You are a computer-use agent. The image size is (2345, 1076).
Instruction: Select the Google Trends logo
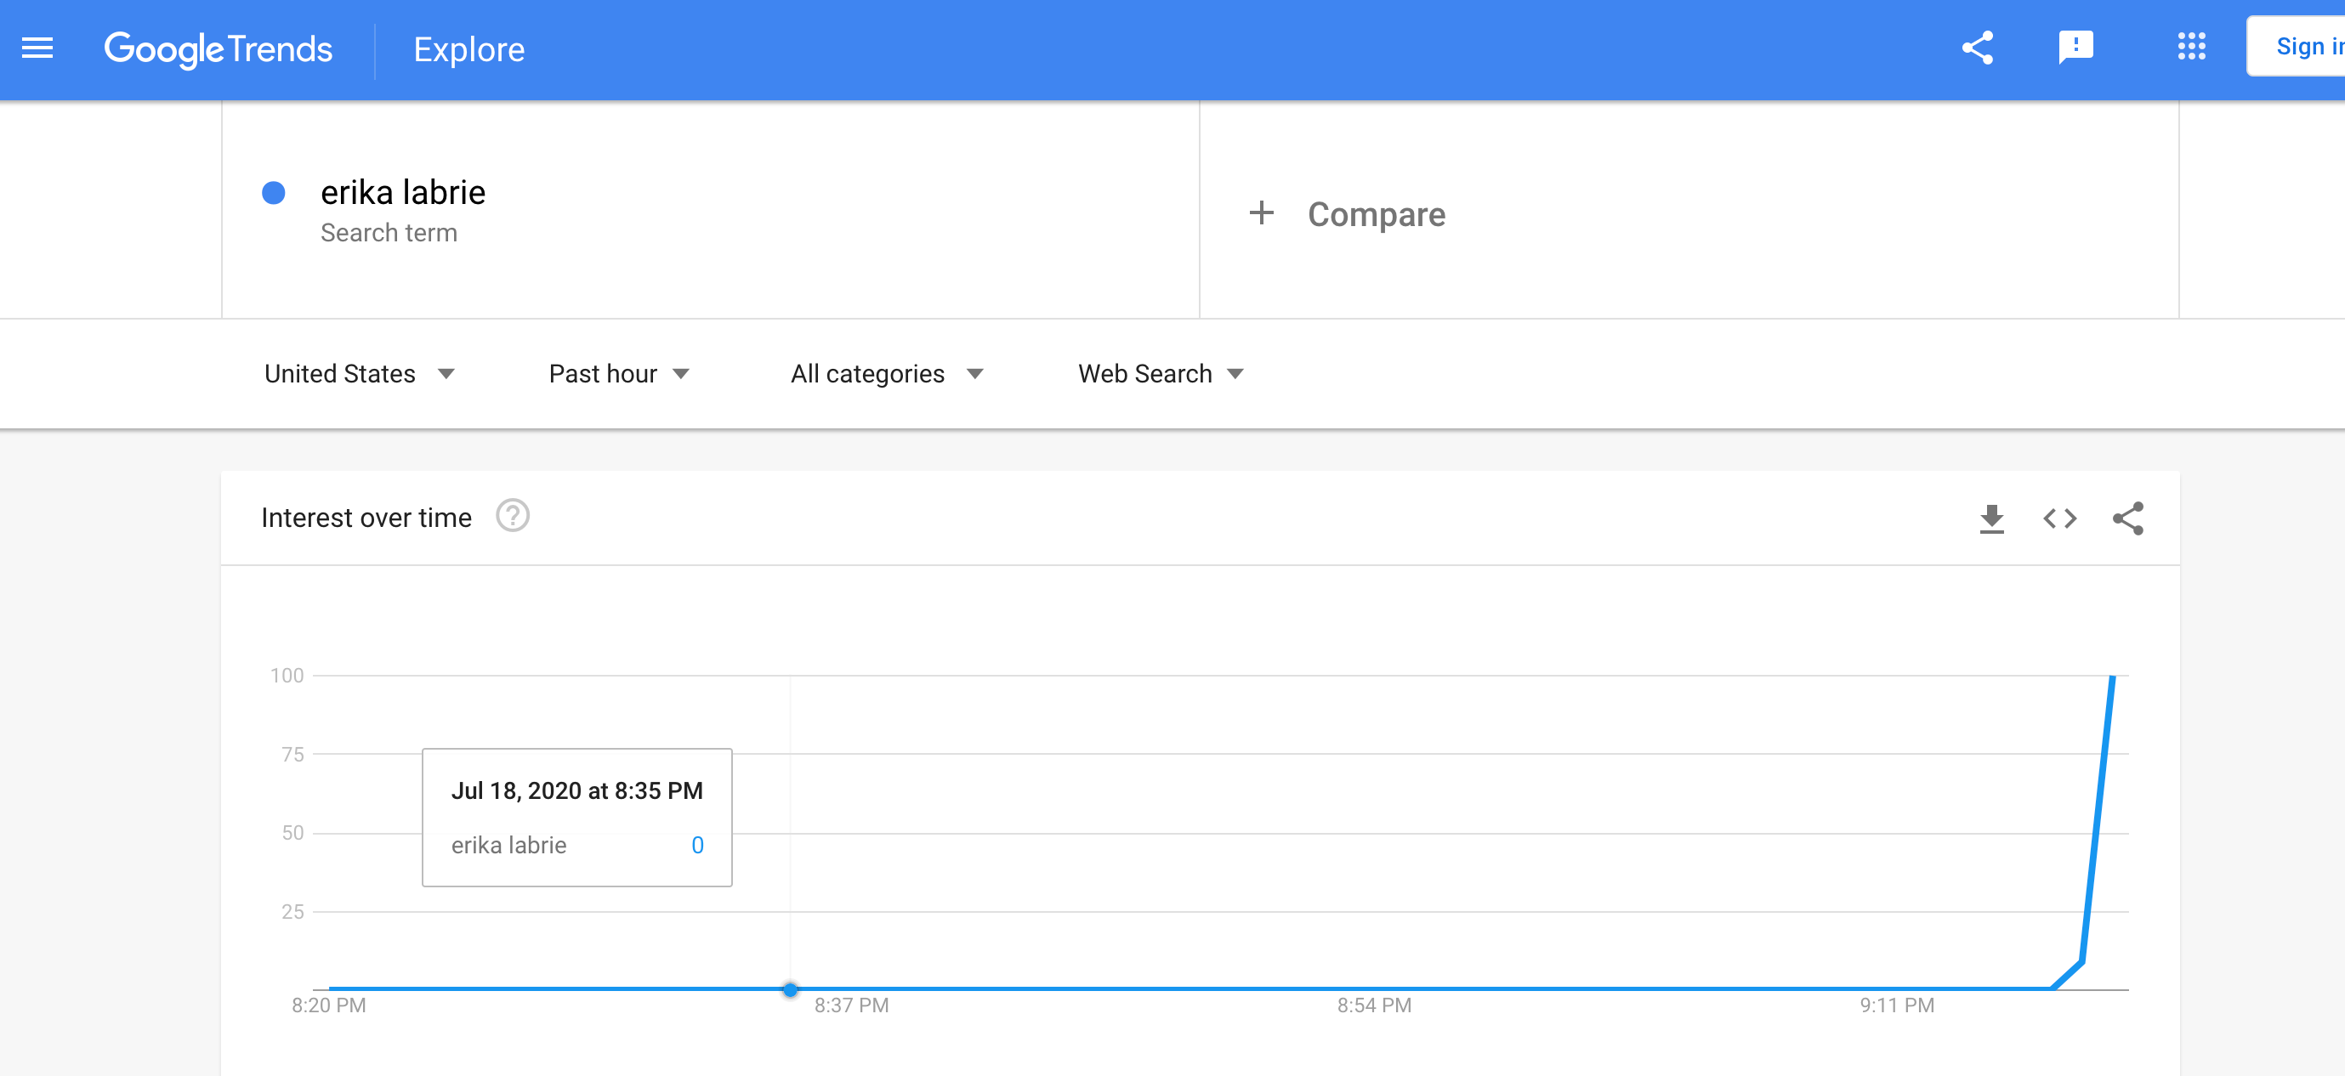point(219,49)
